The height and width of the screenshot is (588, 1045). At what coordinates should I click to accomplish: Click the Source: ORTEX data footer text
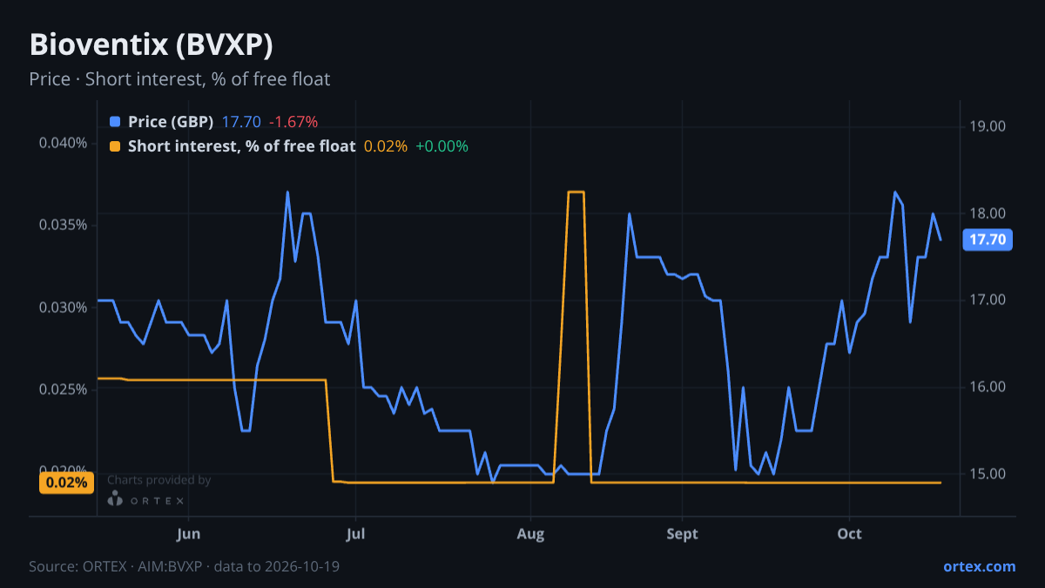[184, 566]
